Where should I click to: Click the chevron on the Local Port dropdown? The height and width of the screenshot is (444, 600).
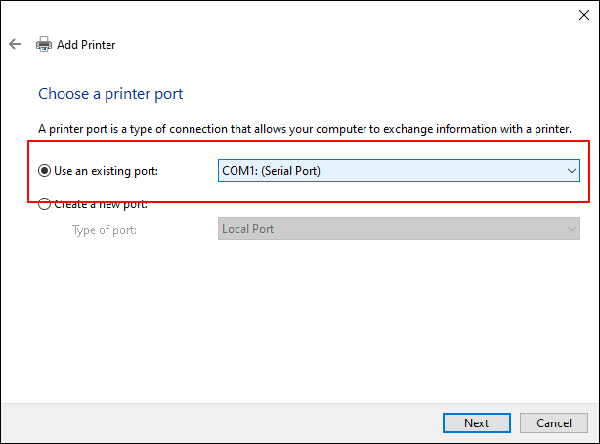[571, 229]
